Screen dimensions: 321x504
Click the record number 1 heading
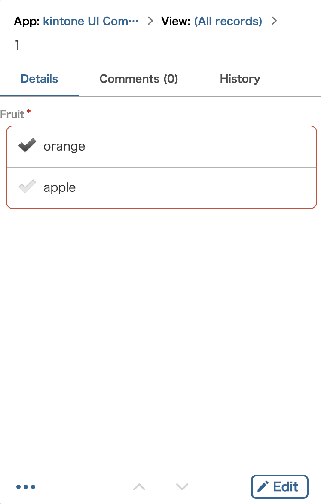tap(18, 46)
